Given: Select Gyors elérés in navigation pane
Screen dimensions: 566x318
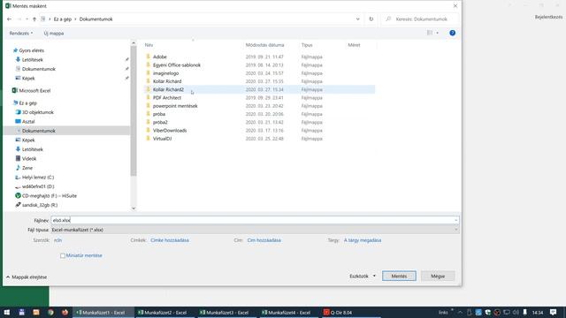Looking at the screenshot, I should pos(32,50).
